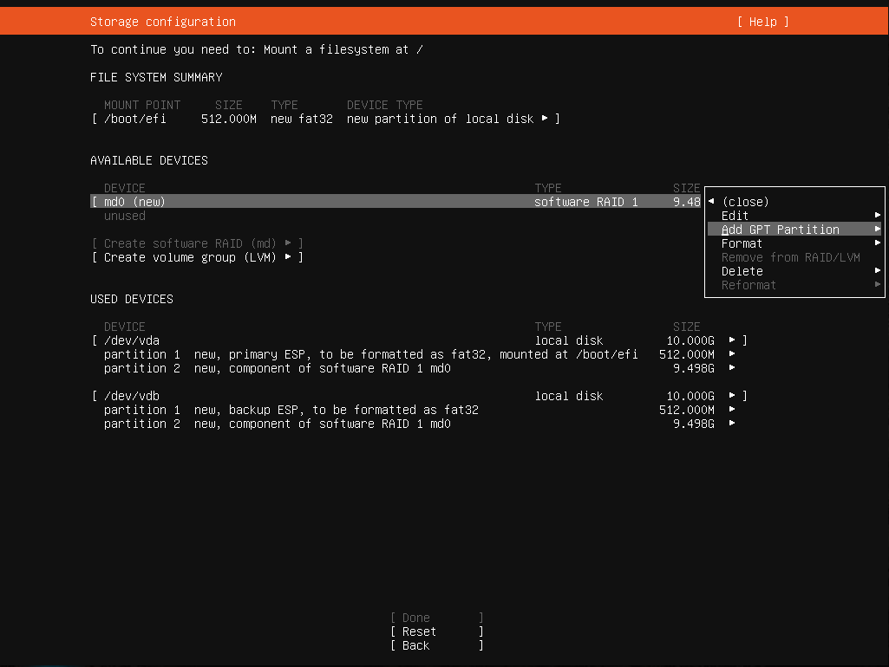Click the arrow next to Edit entry

[878, 216]
